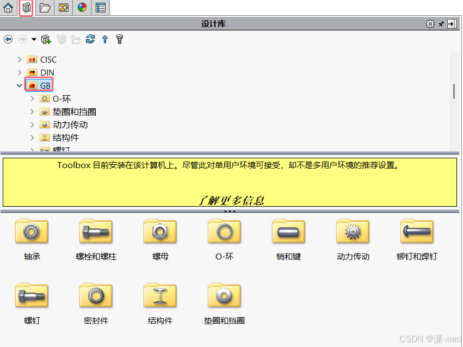Viewport: 463px width, 347px height.
Task: Expand the 垫圈和挡圈 tree node
Action: [x=32, y=112]
